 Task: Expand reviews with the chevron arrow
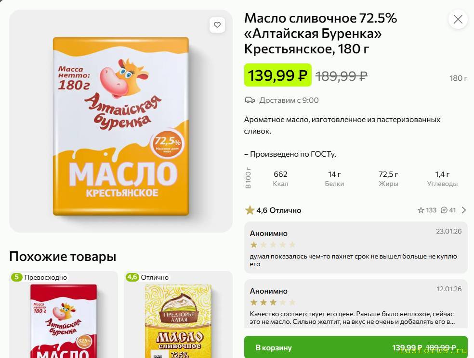tap(464, 210)
